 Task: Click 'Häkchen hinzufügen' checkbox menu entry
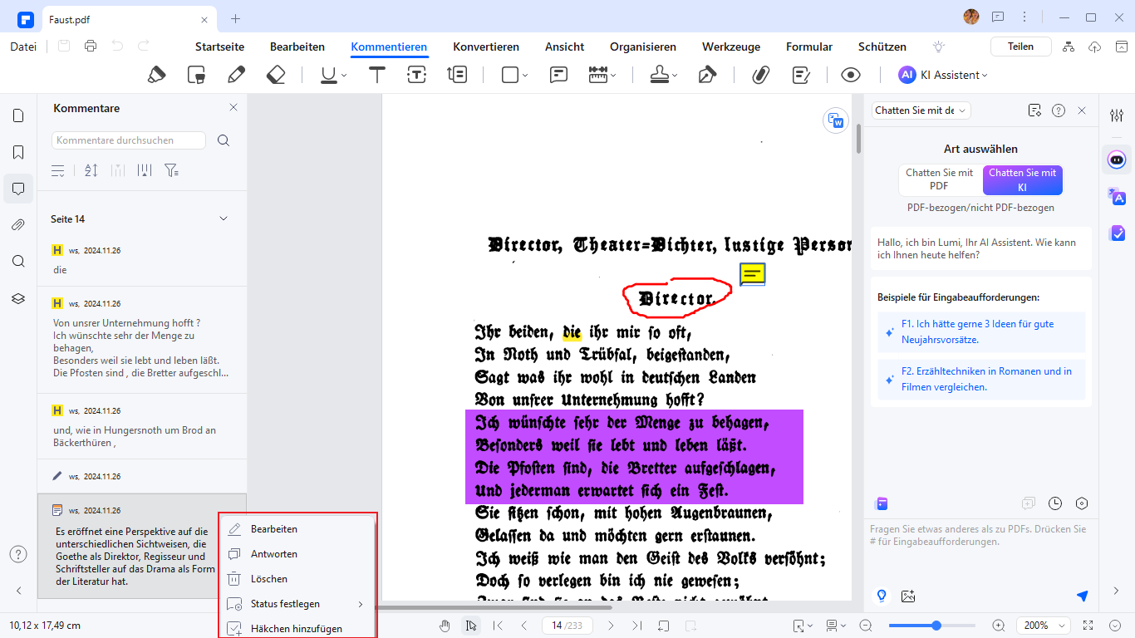click(x=297, y=629)
